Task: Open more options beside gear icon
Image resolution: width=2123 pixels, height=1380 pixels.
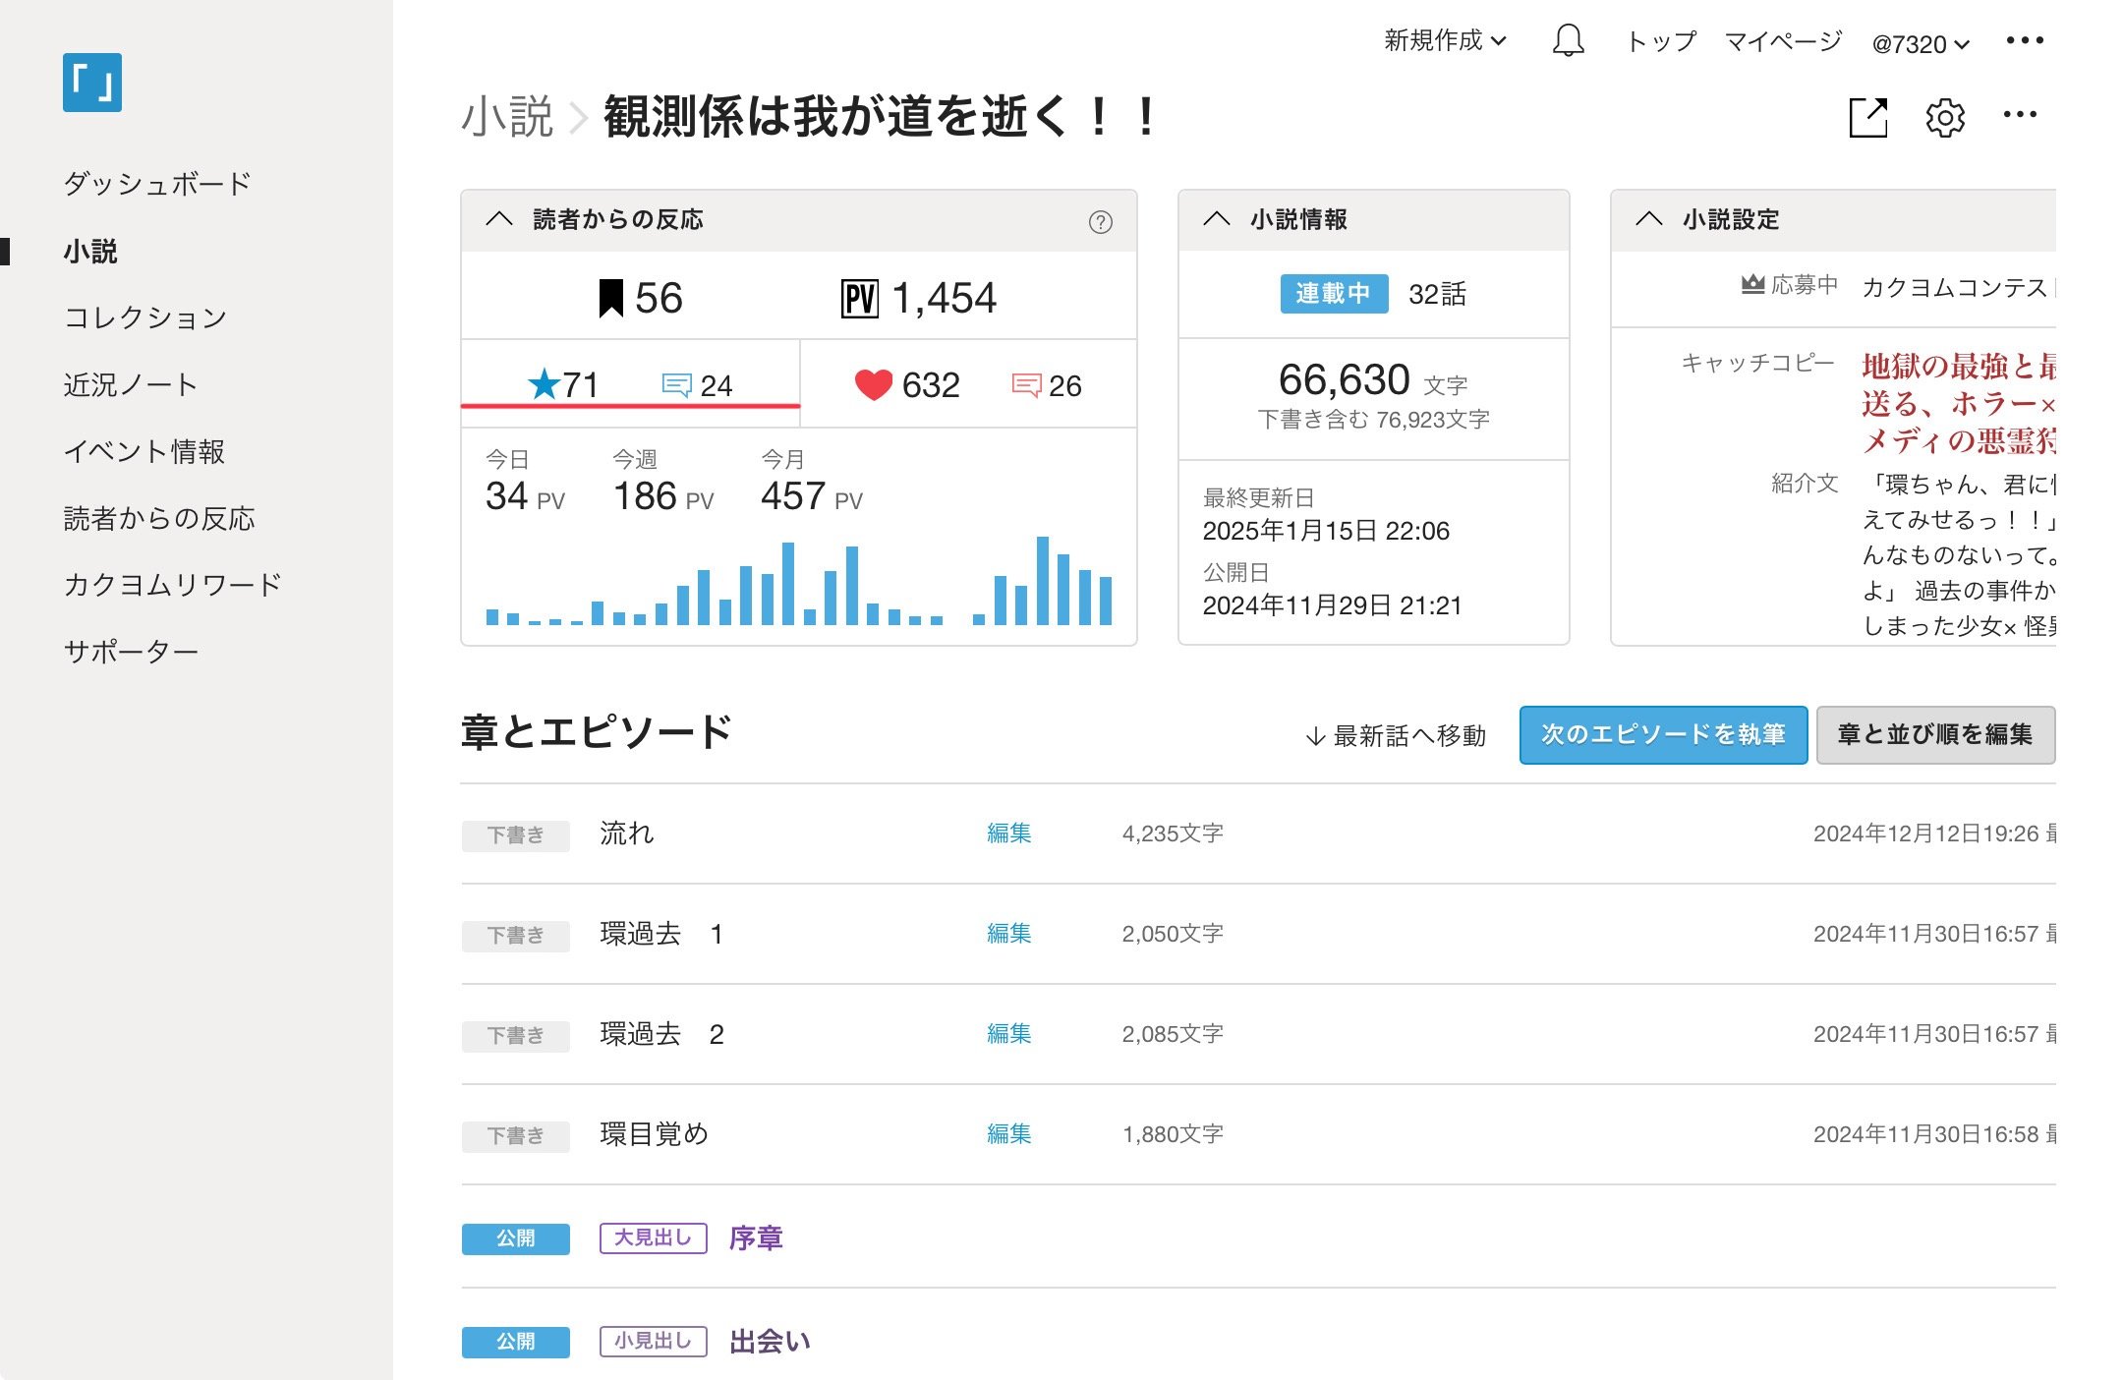Action: coord(2019,115)
